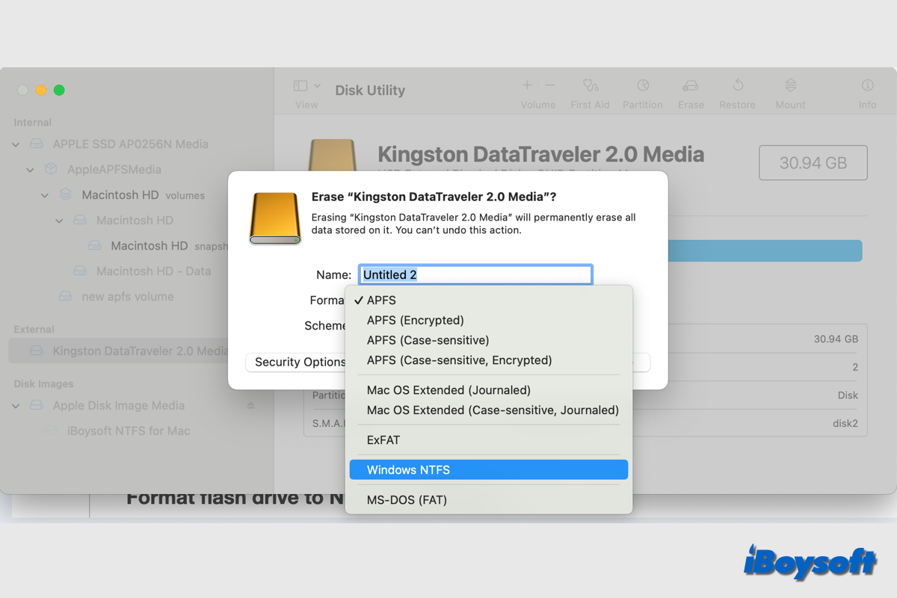Click the Name field showing Untitled 2

[x=475, y=274]
